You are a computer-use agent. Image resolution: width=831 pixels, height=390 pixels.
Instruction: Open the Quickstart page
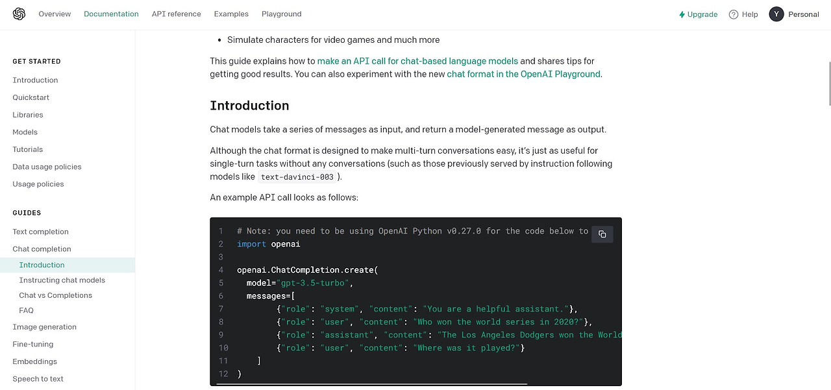click(31, 97)
